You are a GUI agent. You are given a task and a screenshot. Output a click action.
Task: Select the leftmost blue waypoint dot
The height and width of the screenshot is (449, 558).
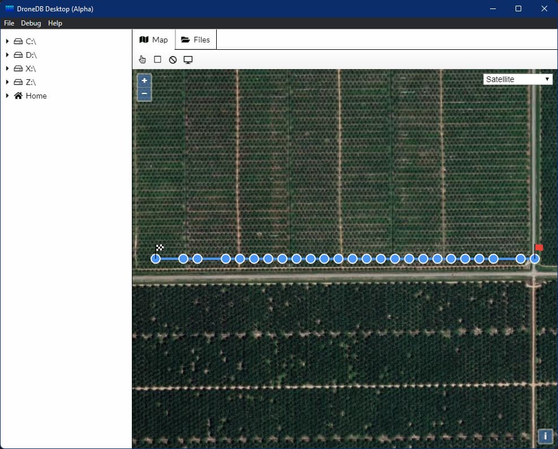coord(156,259)
